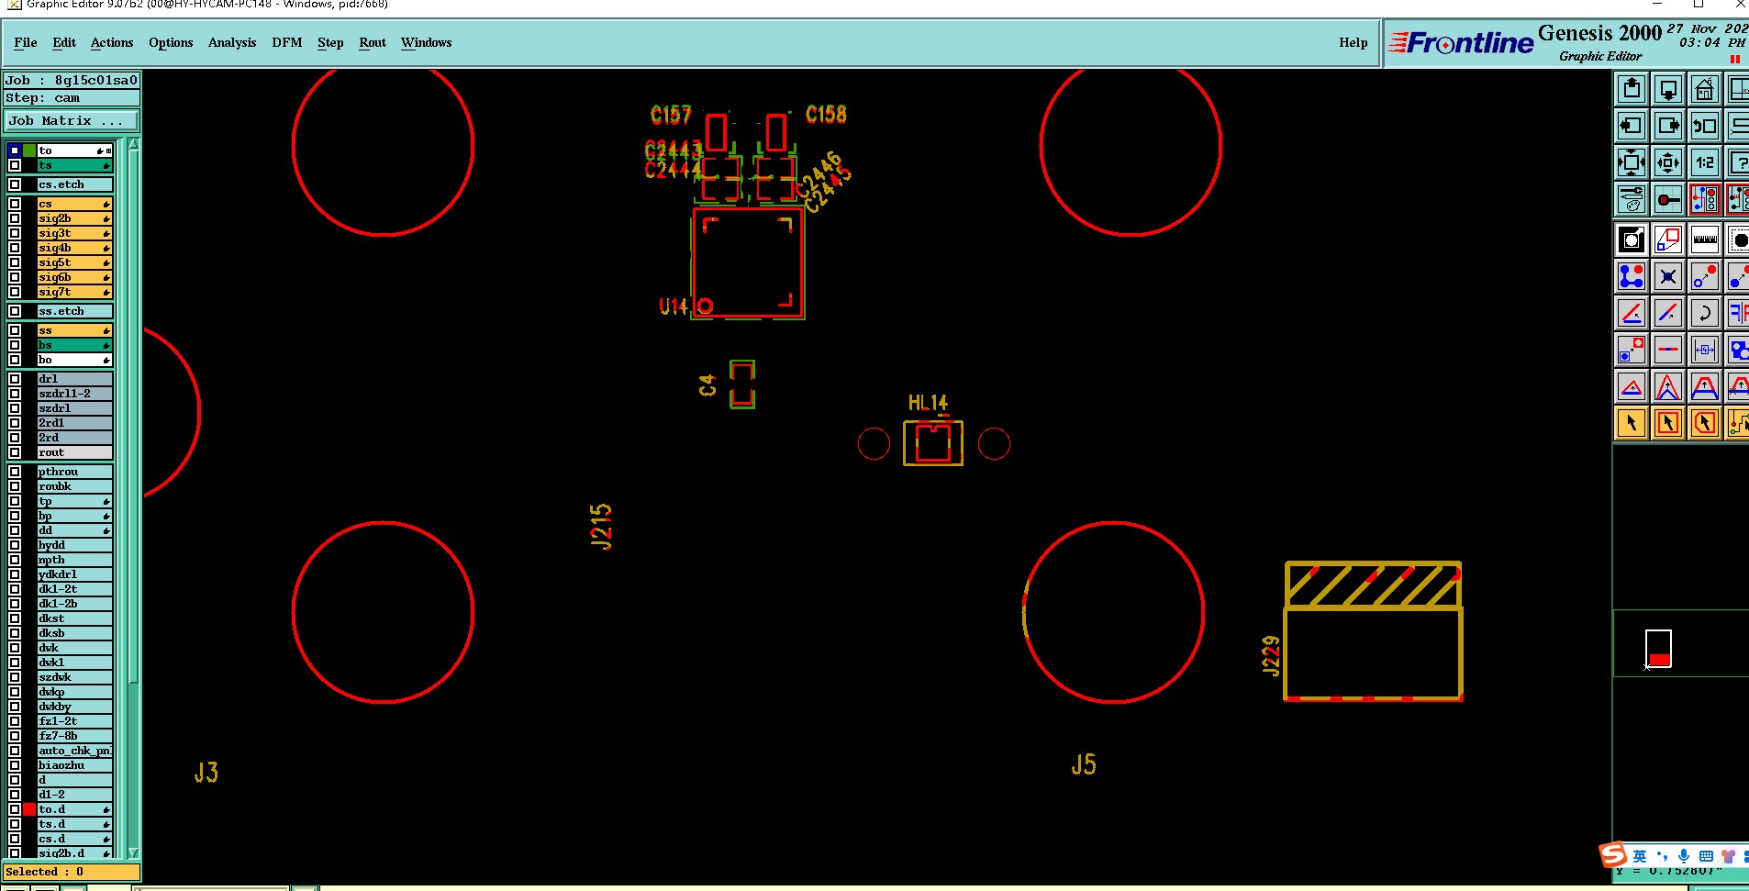Pan view right with the right-arrow icon

(x=1668, y=126)
